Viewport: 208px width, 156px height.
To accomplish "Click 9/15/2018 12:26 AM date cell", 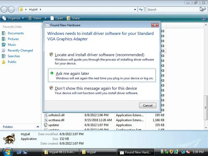I will pos(98,120).
